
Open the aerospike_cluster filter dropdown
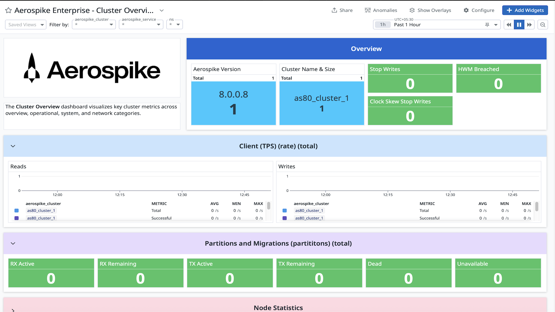pyautogui.click(x=94, y=25)
